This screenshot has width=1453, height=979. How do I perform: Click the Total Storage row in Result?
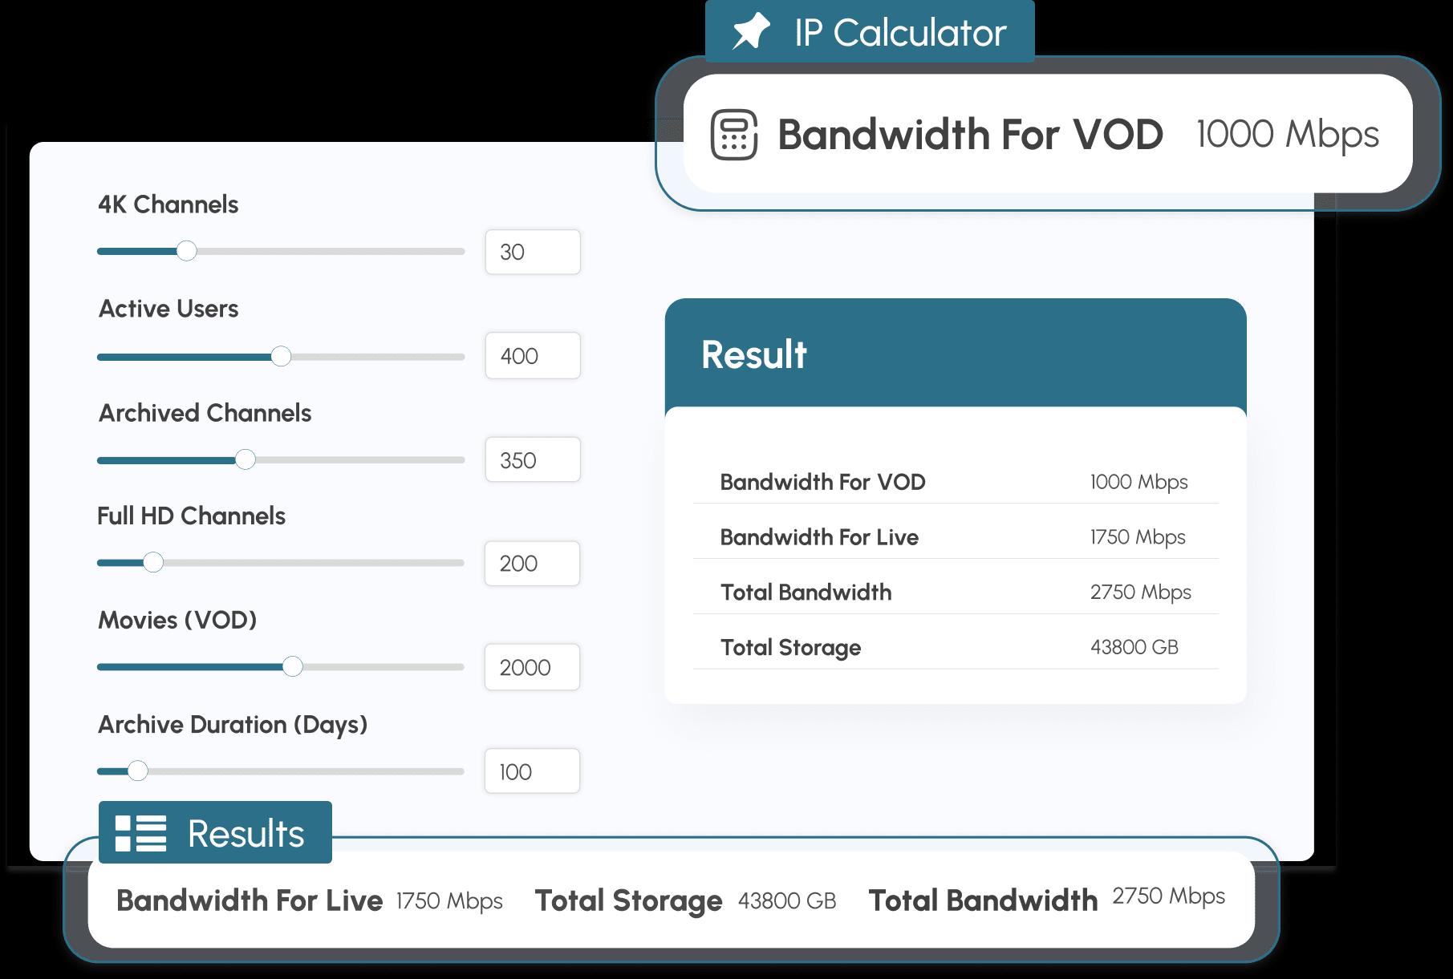955,647
